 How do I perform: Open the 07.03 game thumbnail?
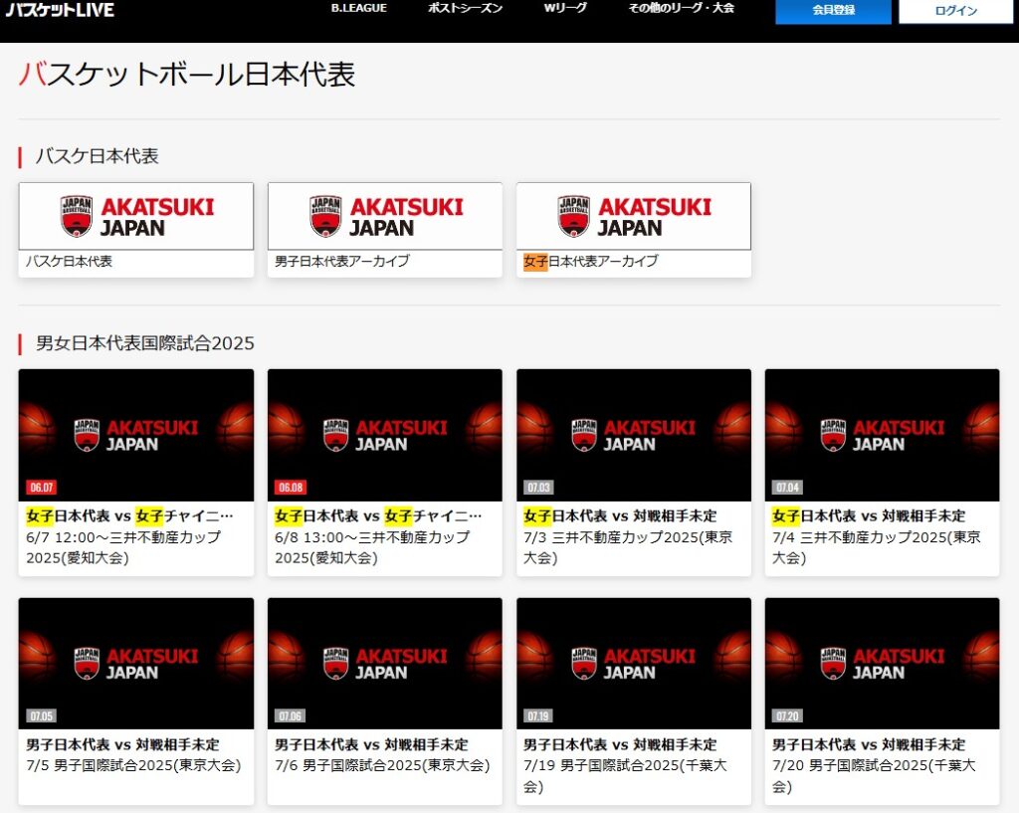[634, 435]
